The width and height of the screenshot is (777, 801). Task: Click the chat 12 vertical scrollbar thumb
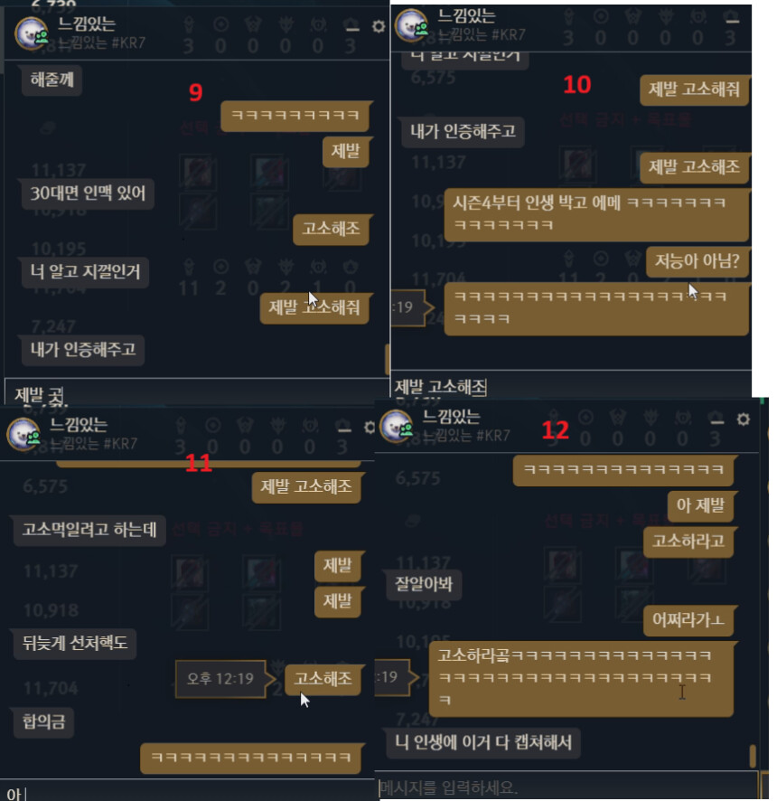(x=753, y=756)
